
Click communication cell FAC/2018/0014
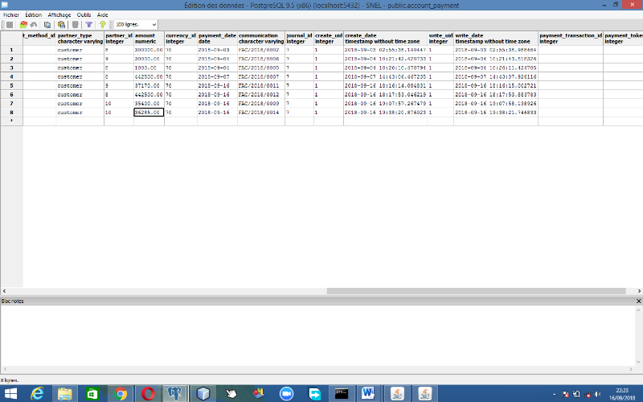click(261, 113)
